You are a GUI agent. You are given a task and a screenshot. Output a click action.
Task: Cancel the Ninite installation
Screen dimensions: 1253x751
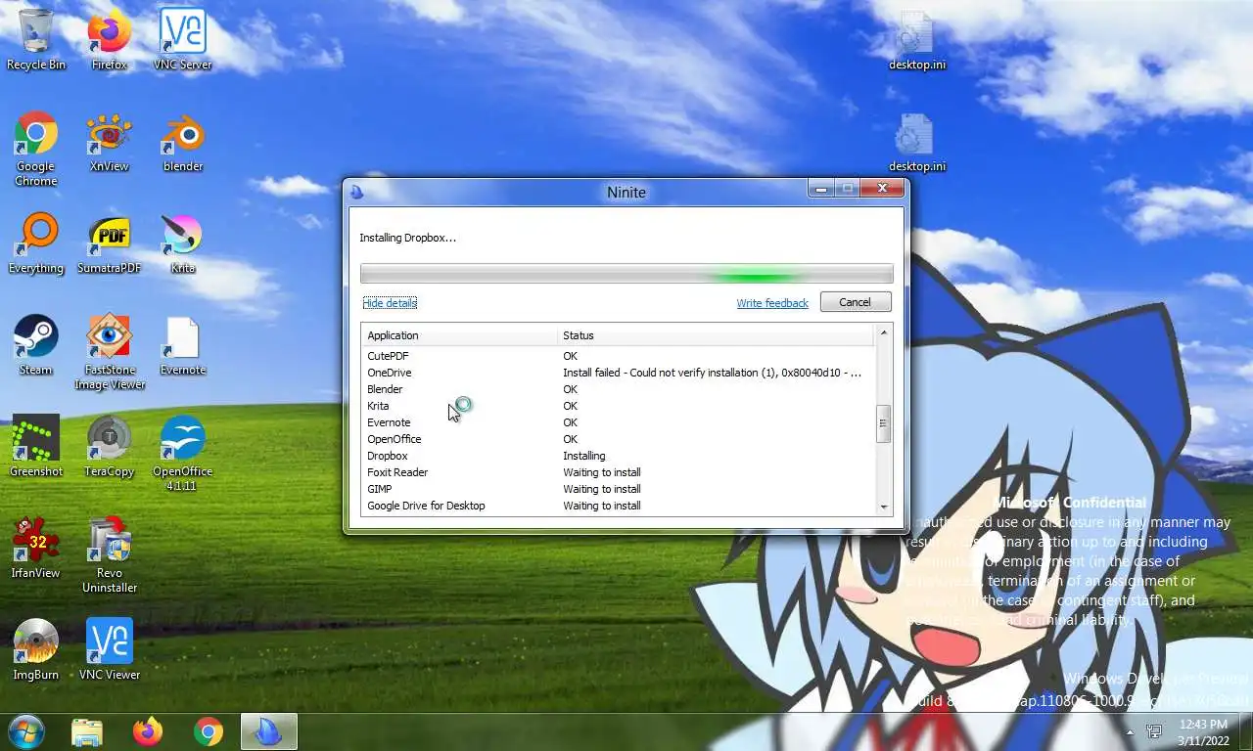[855, 302]
